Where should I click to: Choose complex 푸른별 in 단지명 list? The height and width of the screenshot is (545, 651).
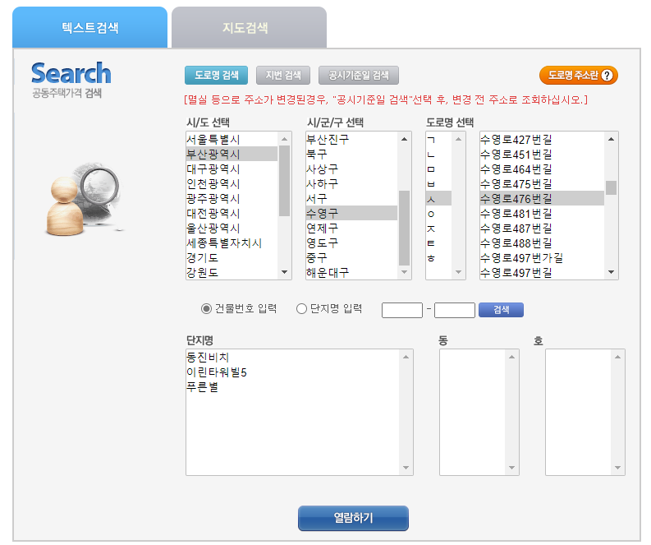(292, 386)
